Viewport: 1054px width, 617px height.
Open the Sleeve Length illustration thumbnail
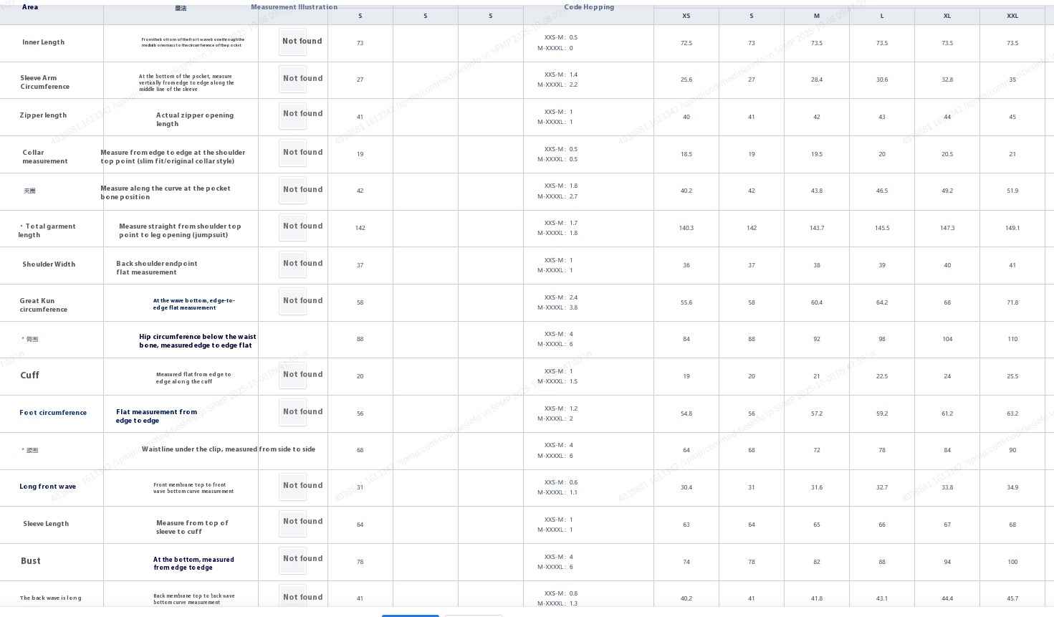pyautogui.click(x=292, y=522)
